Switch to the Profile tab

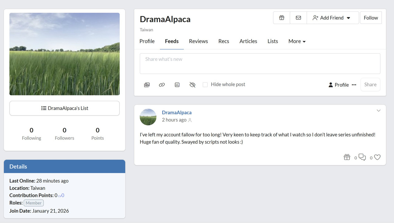click(x=147, y=41)
